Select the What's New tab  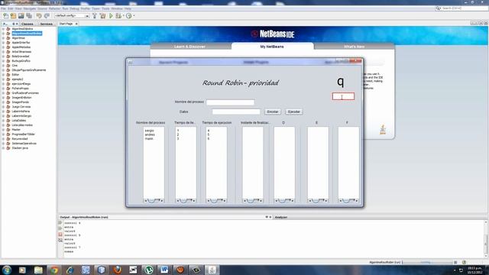pyautogui.click(x=354, y=47)
